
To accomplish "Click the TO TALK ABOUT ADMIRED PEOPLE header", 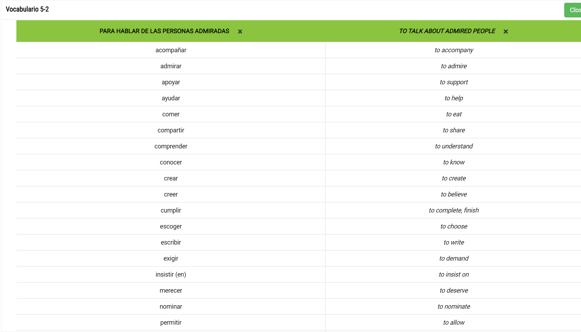I will [x=447, y=31].
